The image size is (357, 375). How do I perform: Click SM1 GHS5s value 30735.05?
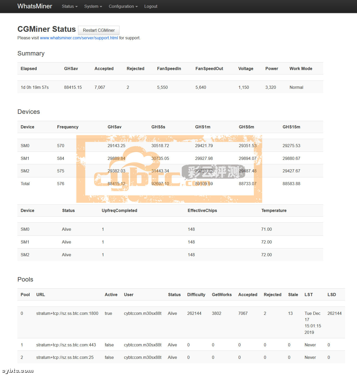coord(160,158)
